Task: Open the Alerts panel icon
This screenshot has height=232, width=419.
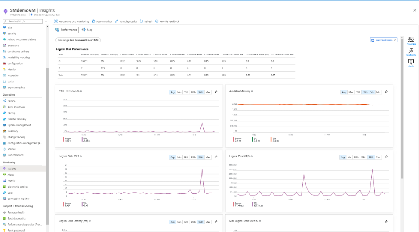Action: click(x=411, y=63)
